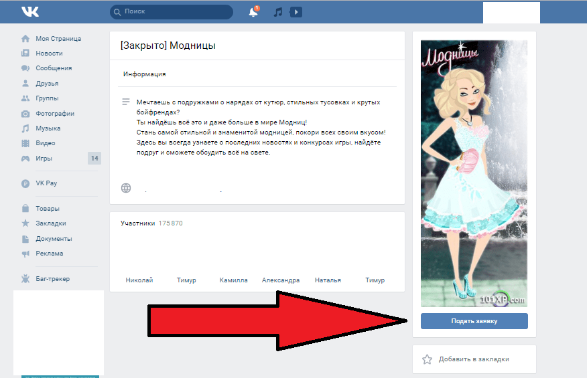587x378 pixels.
Task: Open member Наталья
Action: tap(328, 280)
